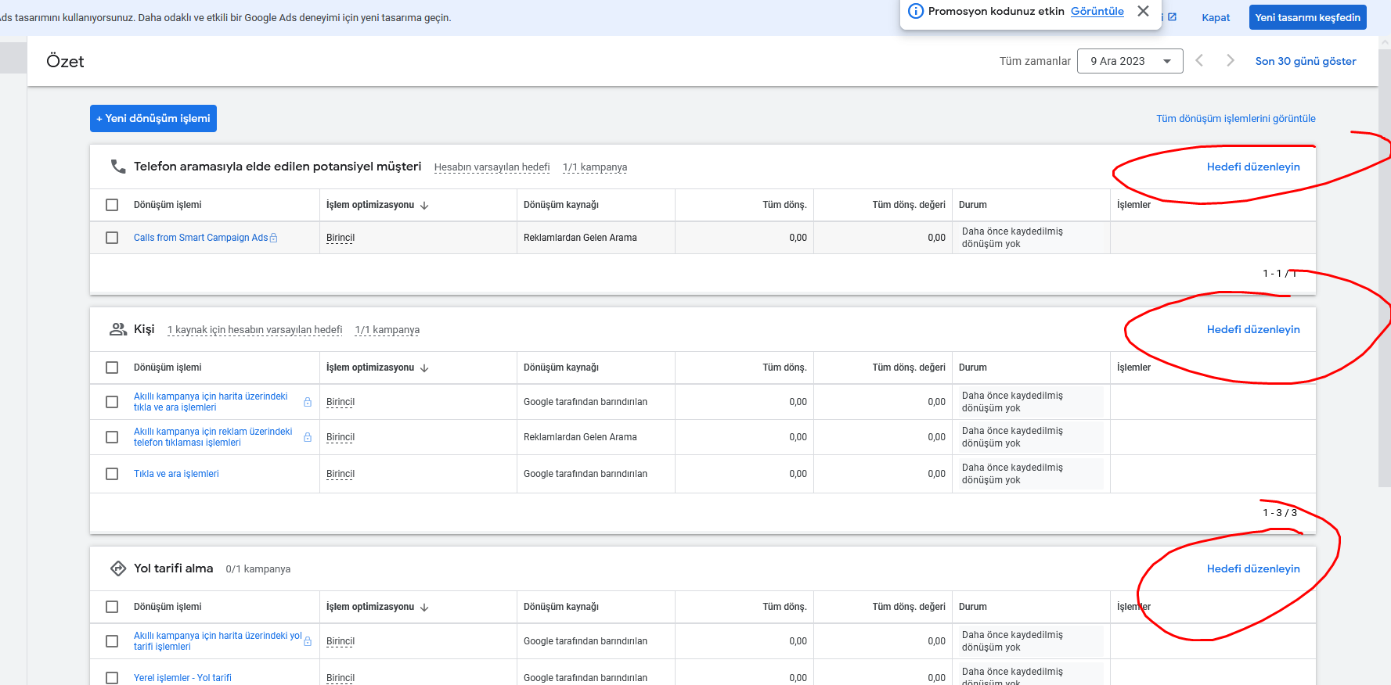Viewport: 1391px width, 685px height.
Task: Open 1/1 kampanya in Telefon section
Action: [595, 167]
